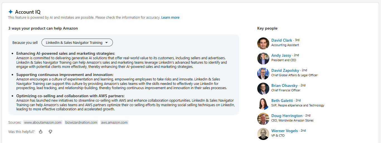Viewport: 381px width, 143px height.
Task: Click Doug Herrington's profile photo
Action: tap(263, 119)
